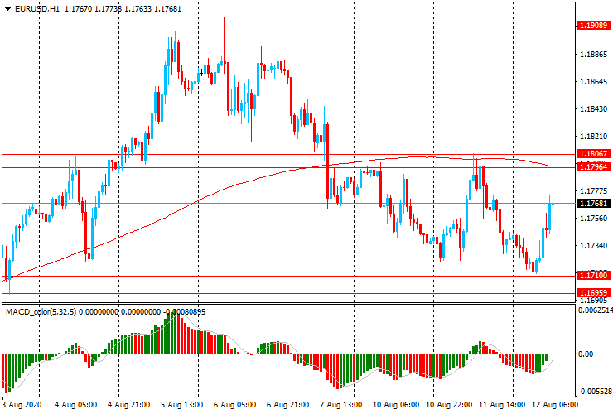Viewport: 613px width, 414px height.
Task: Click the MACD scale value -0.005528
Action: coord(595,392)
